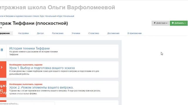Screen dimensions: 188x105
Task: Switch to the Ученики tab
Action: coord(76,33)
